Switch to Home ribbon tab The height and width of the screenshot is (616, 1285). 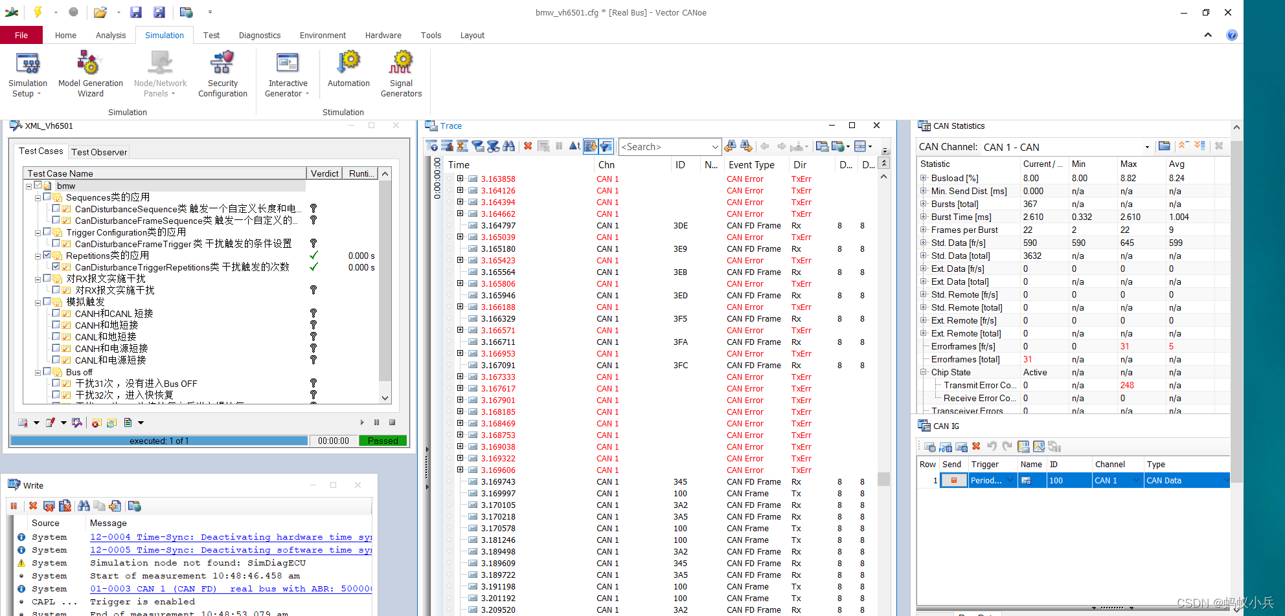(x=65, y=35)
